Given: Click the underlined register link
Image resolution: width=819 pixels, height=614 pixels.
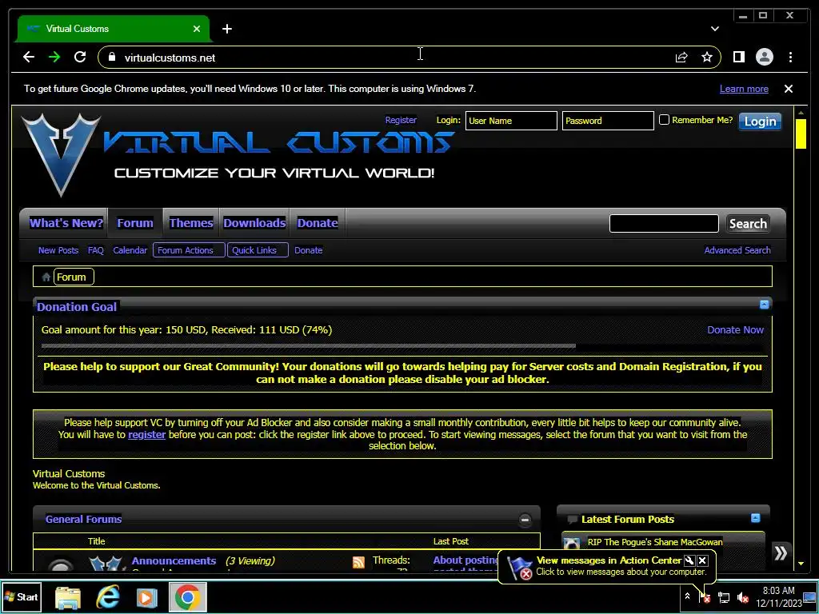Looking at the screenshot, I should pyautogui.click(x=147, y=434).
